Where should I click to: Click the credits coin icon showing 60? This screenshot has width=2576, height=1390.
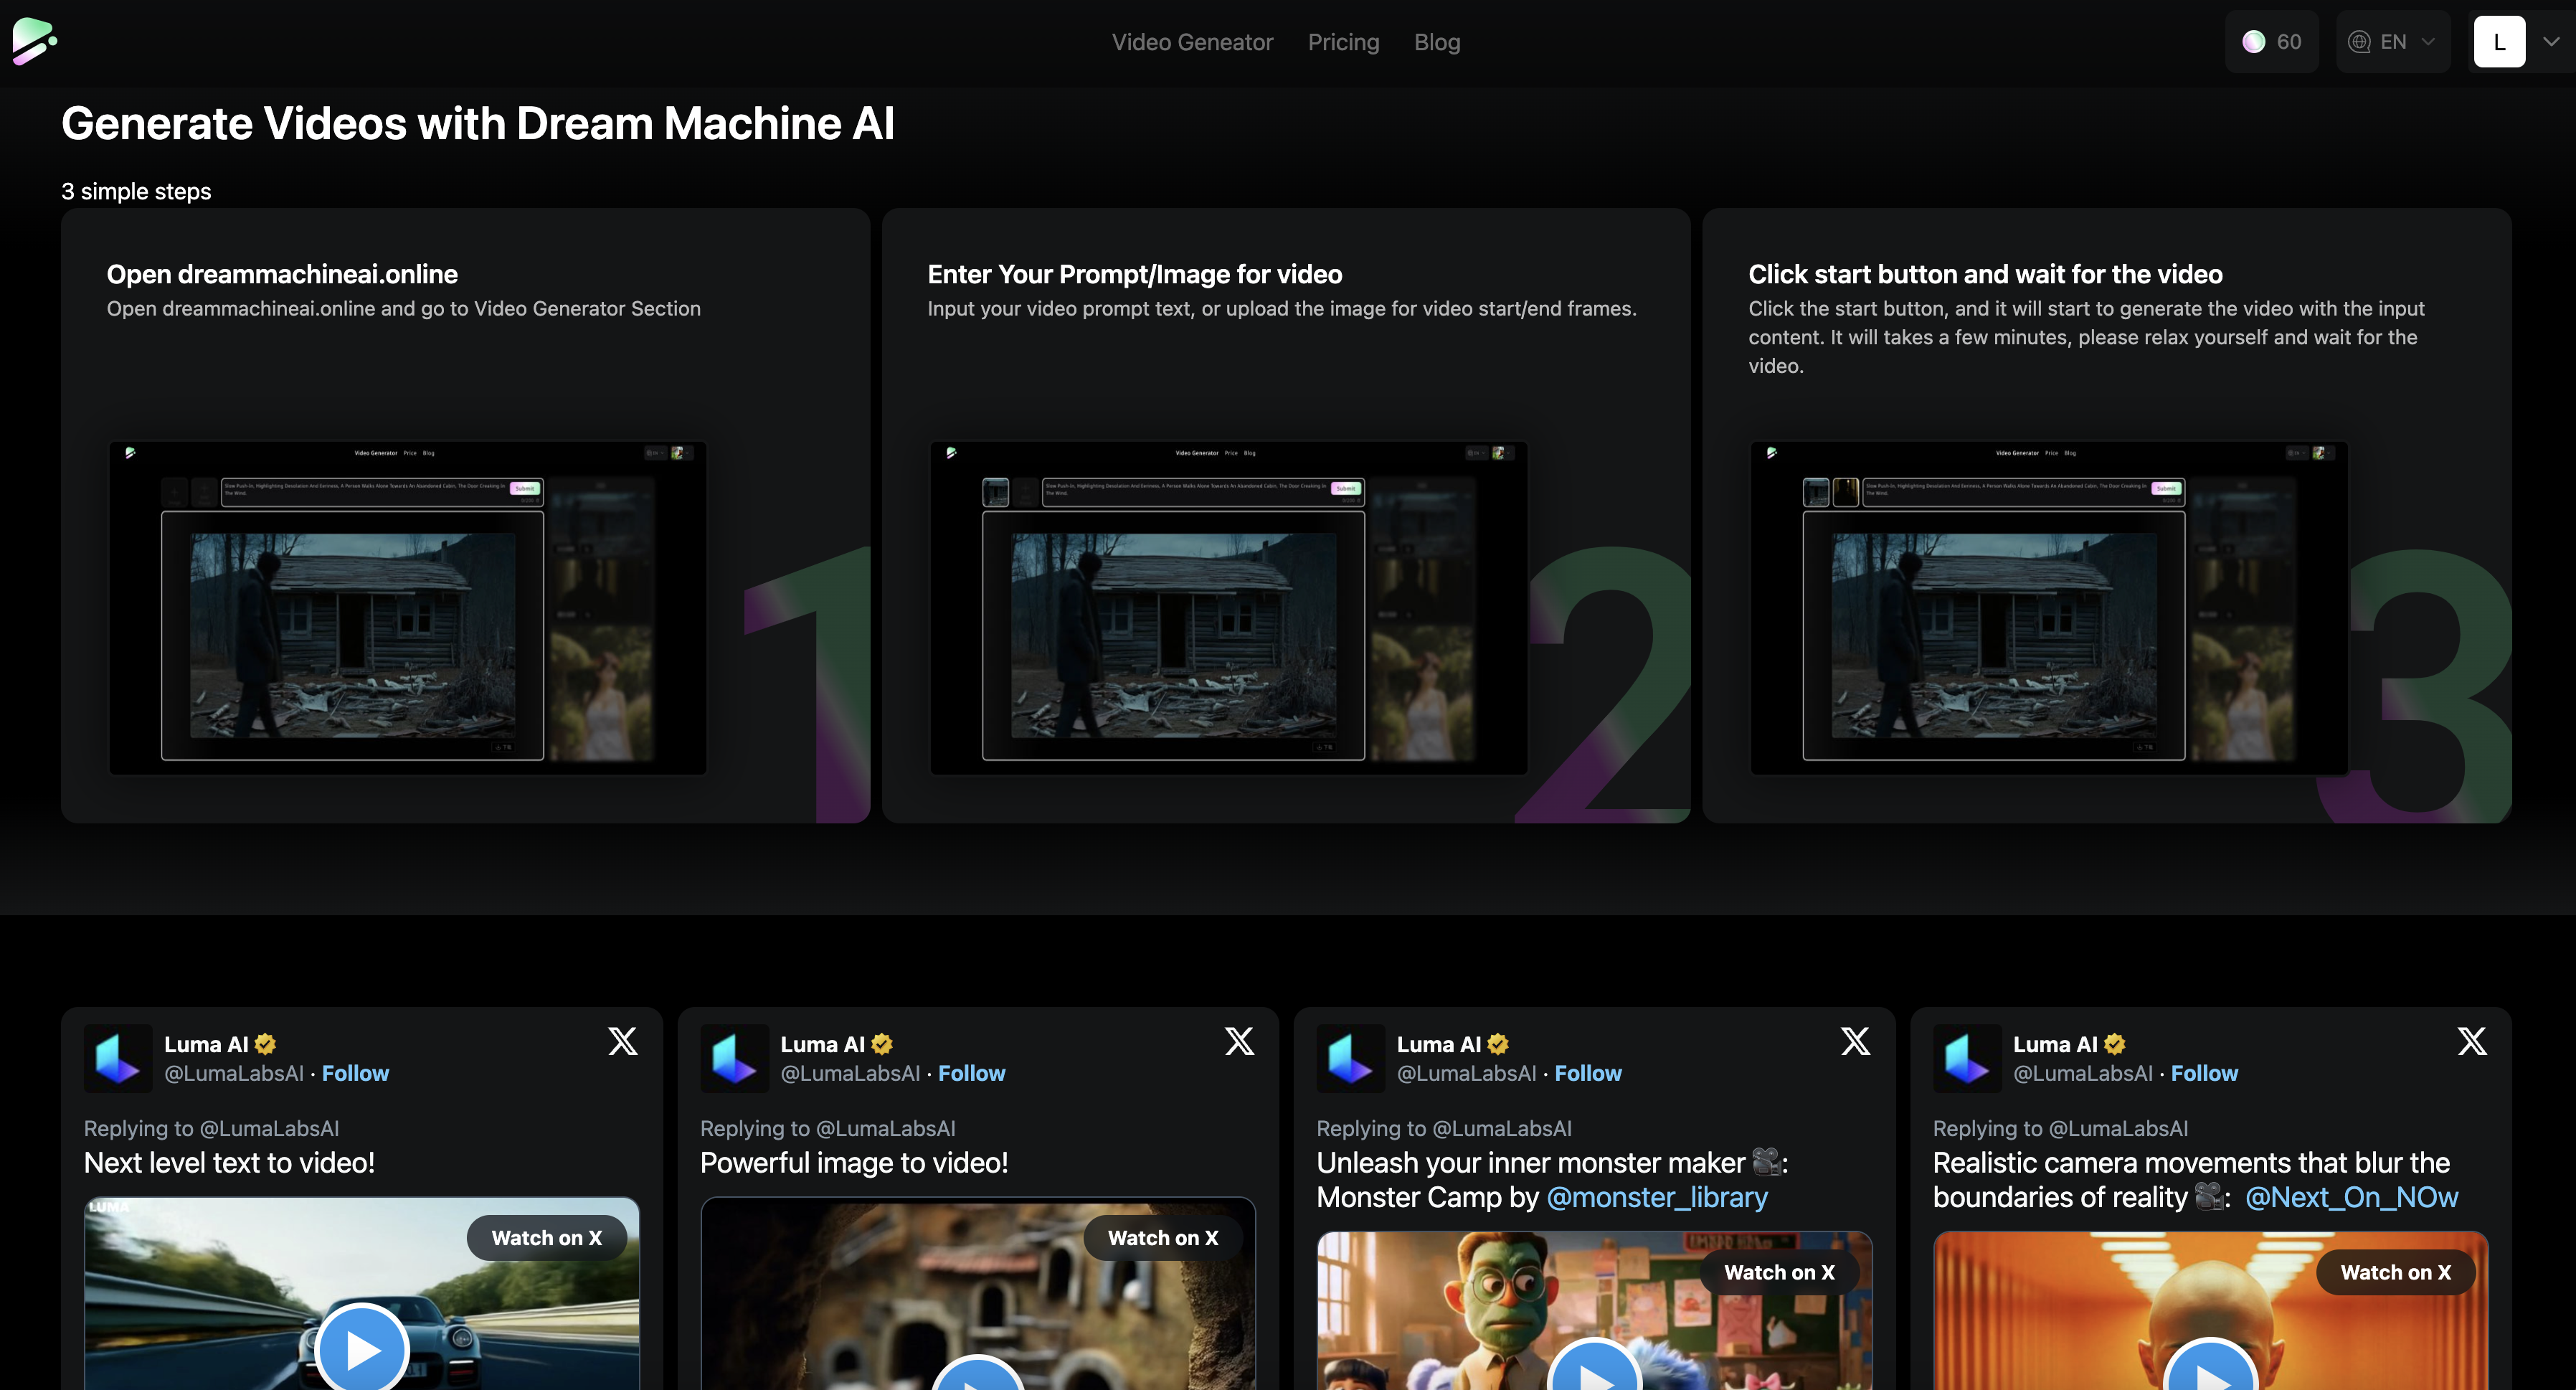[2253, 42]
